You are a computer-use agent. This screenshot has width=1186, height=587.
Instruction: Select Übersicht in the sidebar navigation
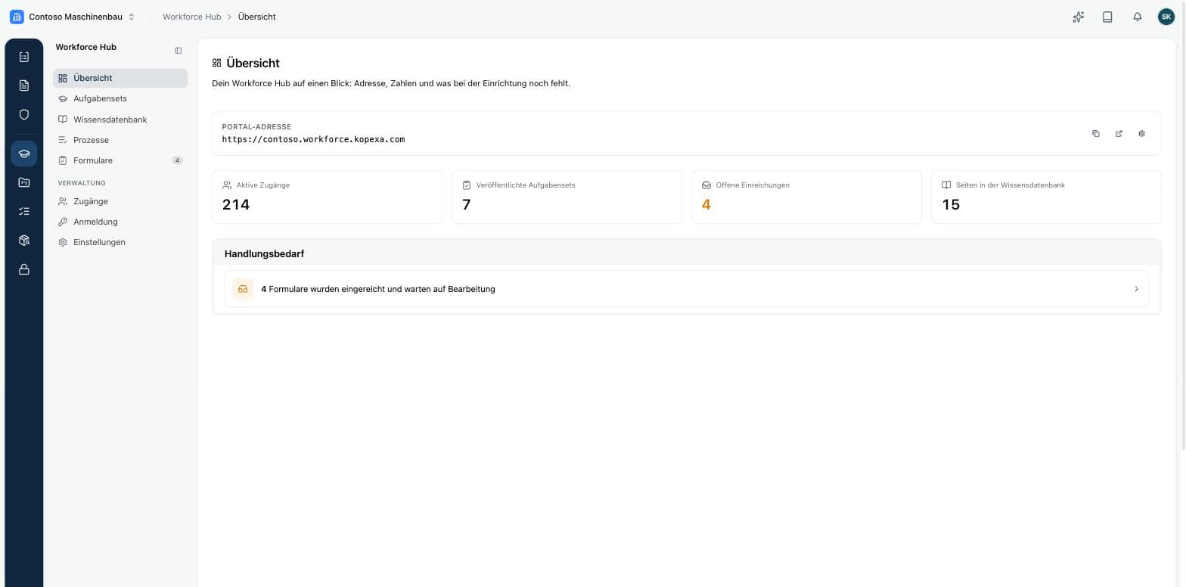click(x=120, y=78)
